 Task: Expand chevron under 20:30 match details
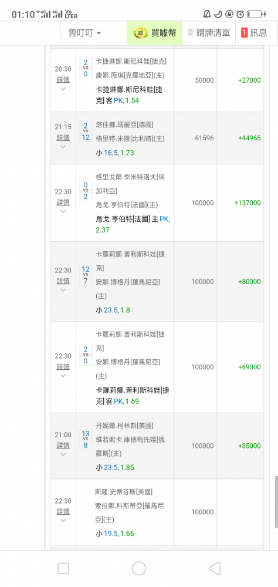63,89
